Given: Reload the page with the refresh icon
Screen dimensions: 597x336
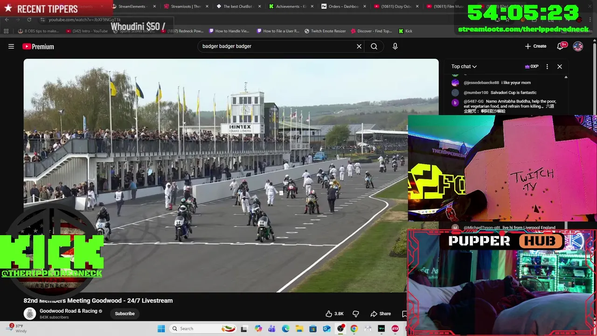Looking at the screenshot, I should [x=29, y=20].
